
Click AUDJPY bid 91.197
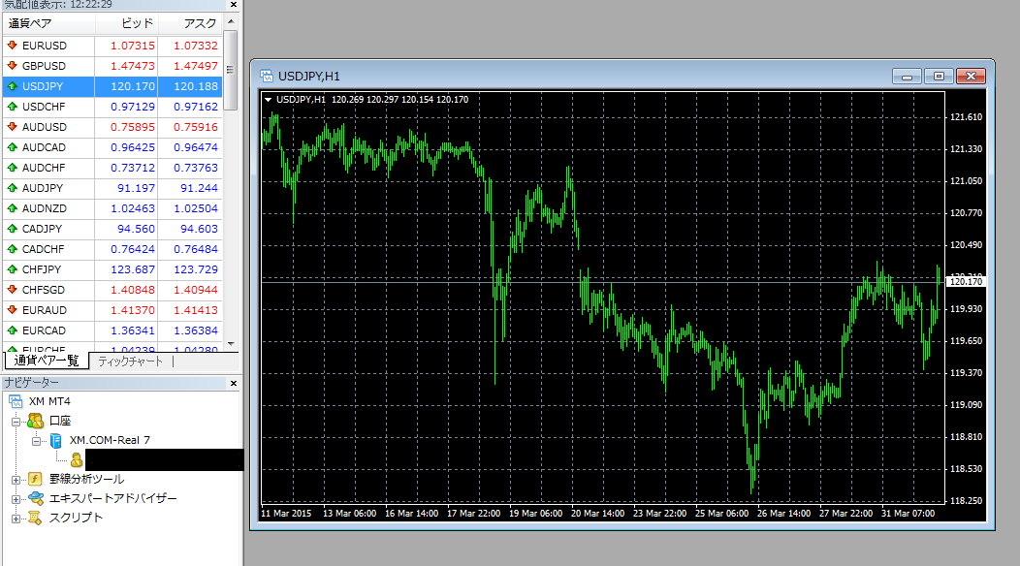click(136, 188)
